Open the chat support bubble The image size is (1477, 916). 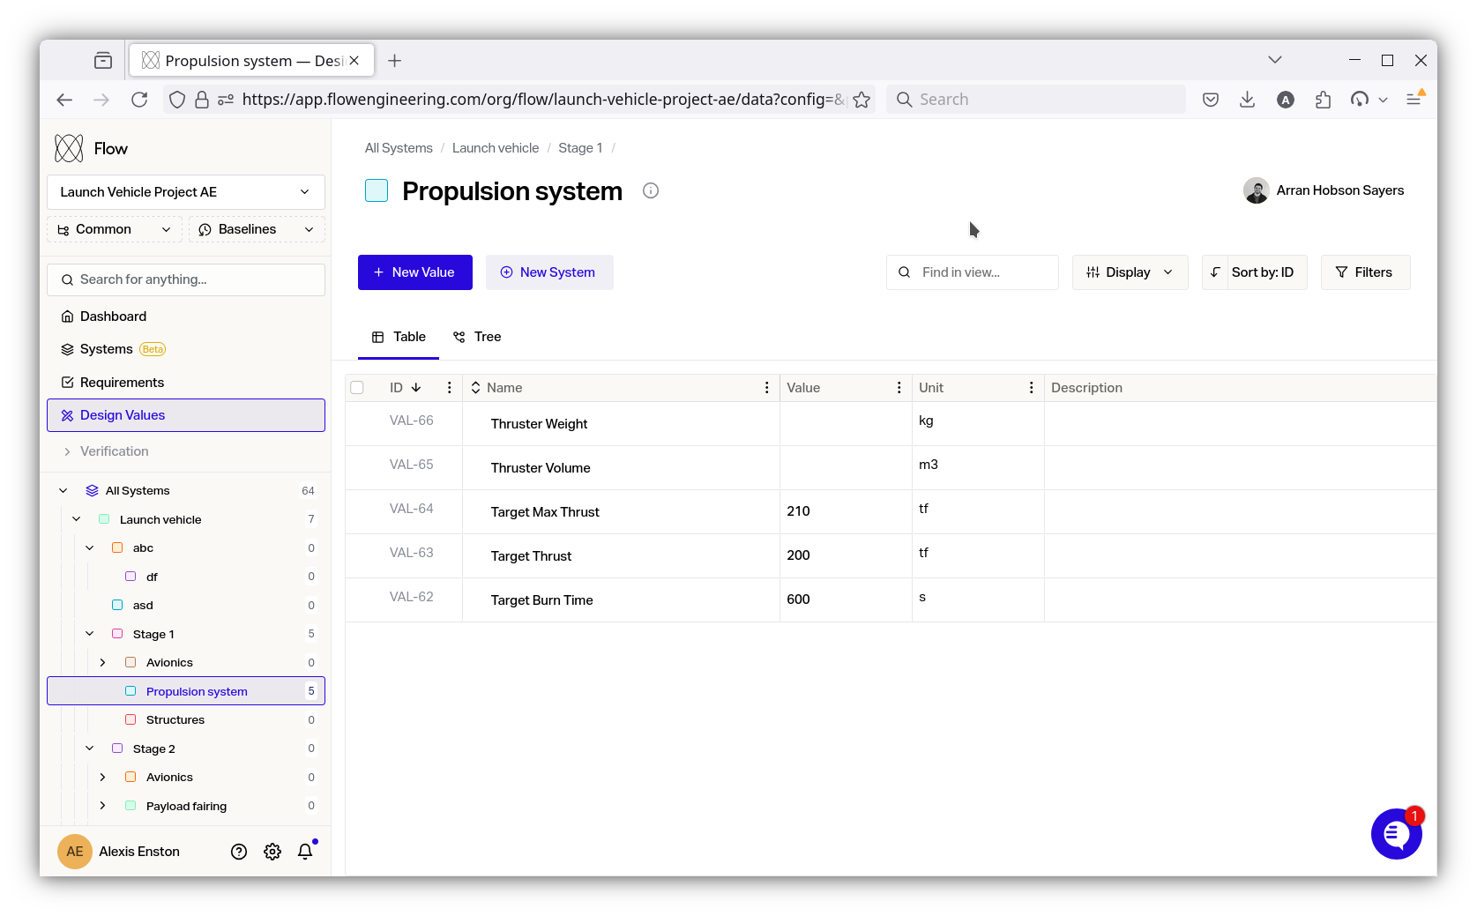pyautogui.click(x=1396, y=833)
